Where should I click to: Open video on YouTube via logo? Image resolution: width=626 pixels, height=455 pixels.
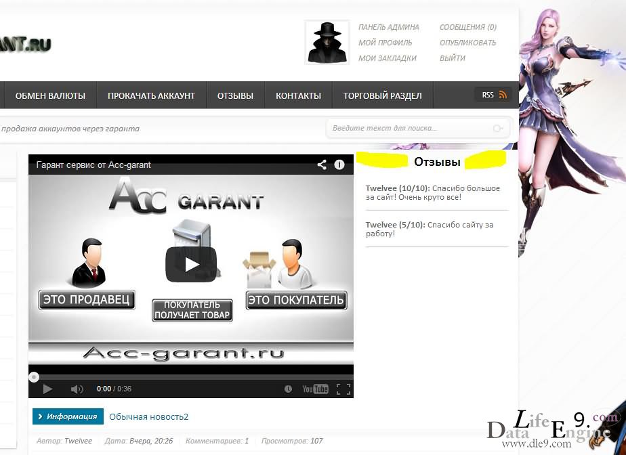point(316,389)
